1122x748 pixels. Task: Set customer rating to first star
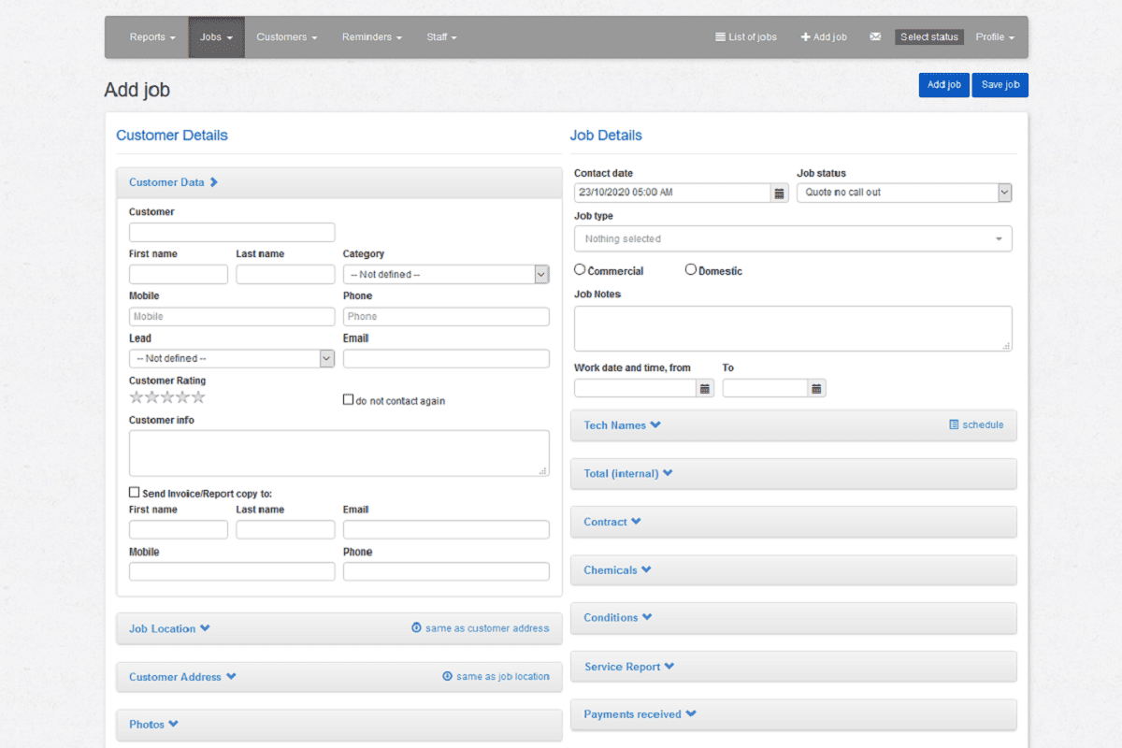point(137,397)
